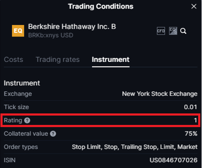Click the Tick size value 0.01
Screen dimensions: 202x168
tap(190, 107)
